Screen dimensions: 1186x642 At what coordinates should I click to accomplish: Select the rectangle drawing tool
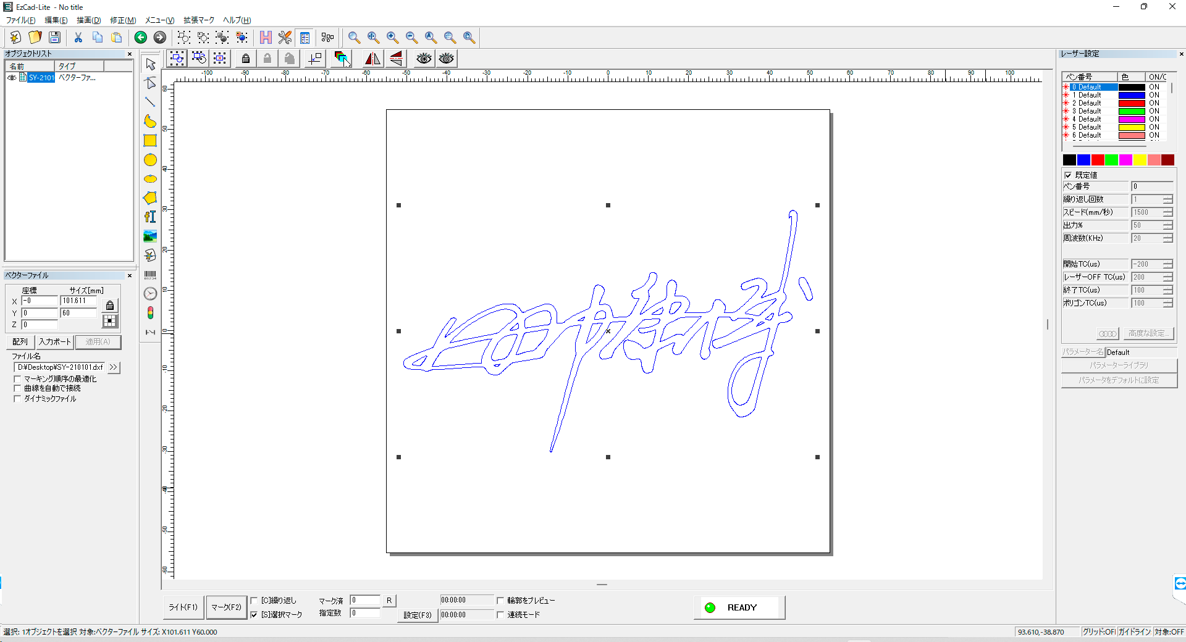point(150,141)
